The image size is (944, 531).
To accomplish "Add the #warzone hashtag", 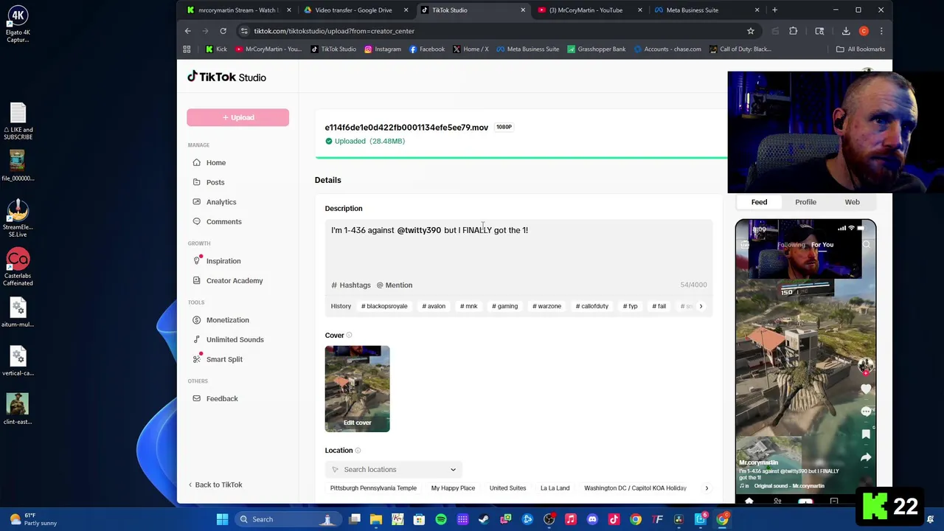I will (x=546, y=306).
